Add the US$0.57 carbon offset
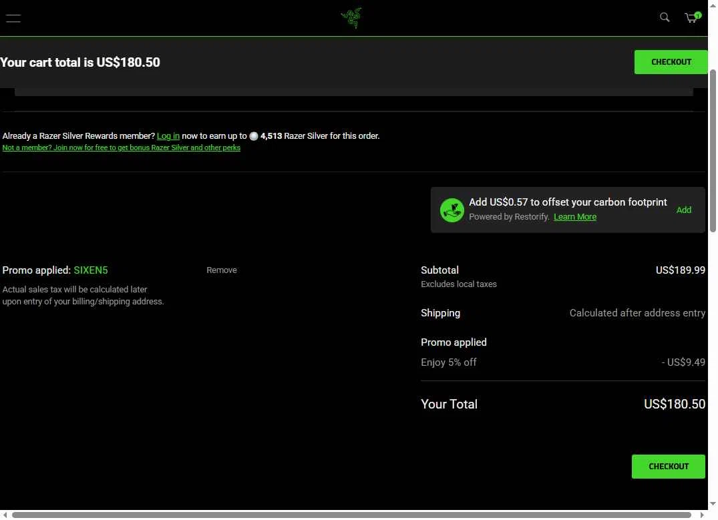This screenshot has width=718, height=520. pyautogui.click(x=684, y=210)
